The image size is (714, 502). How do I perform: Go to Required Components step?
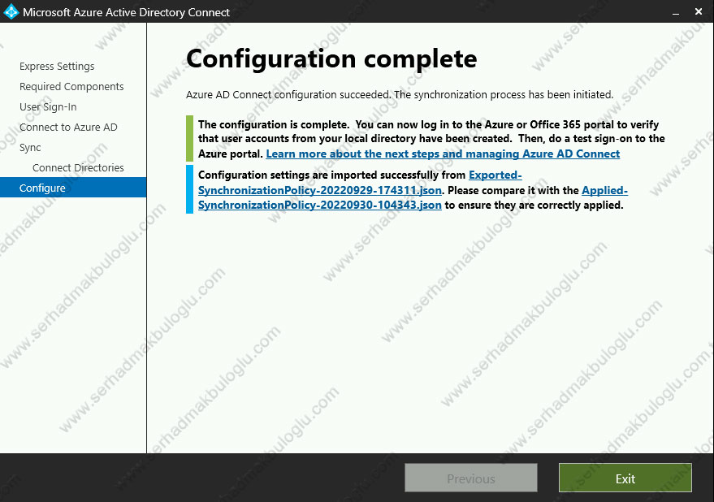(x=71, y=87)
